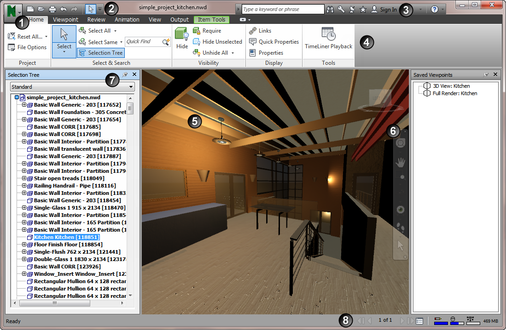Click the next sheet arrow in status bar
506x330 pixels.
click(402, 321)
